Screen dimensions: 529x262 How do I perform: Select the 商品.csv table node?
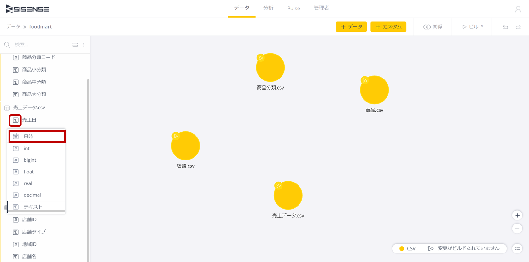tap(374, 90)
